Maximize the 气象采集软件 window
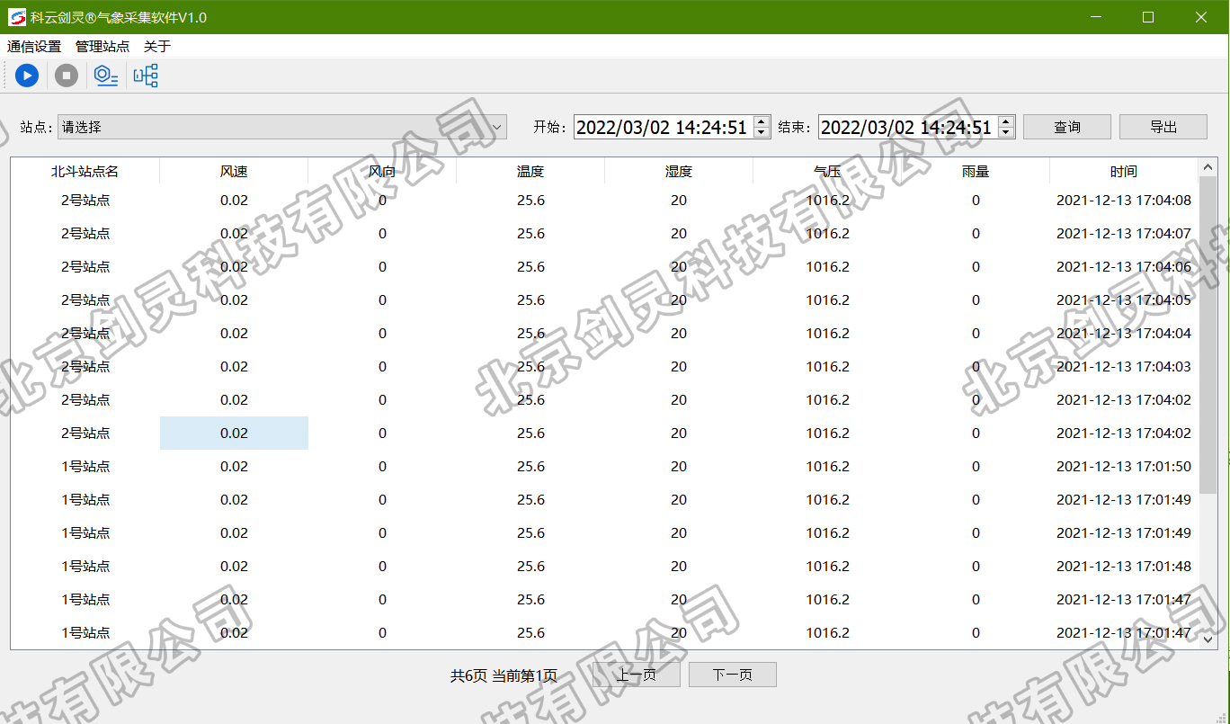 click(x=1148, y=17)
